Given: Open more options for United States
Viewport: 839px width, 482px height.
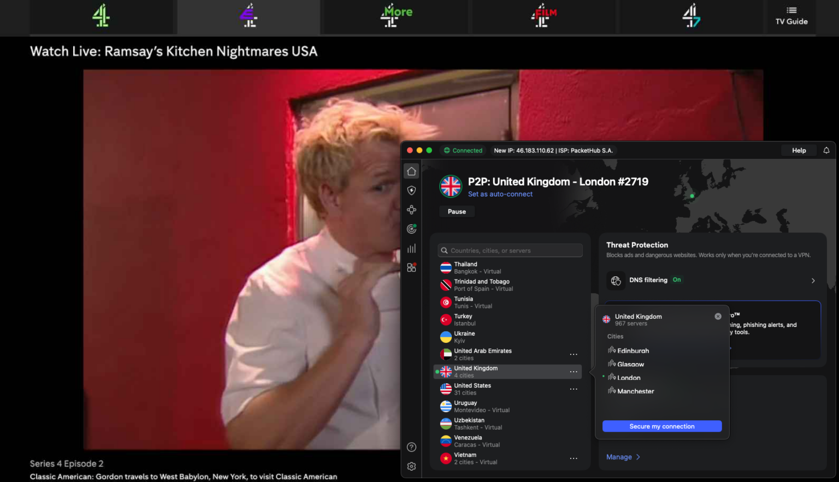Looking at the screenshot, I should [x=574, y=389].
